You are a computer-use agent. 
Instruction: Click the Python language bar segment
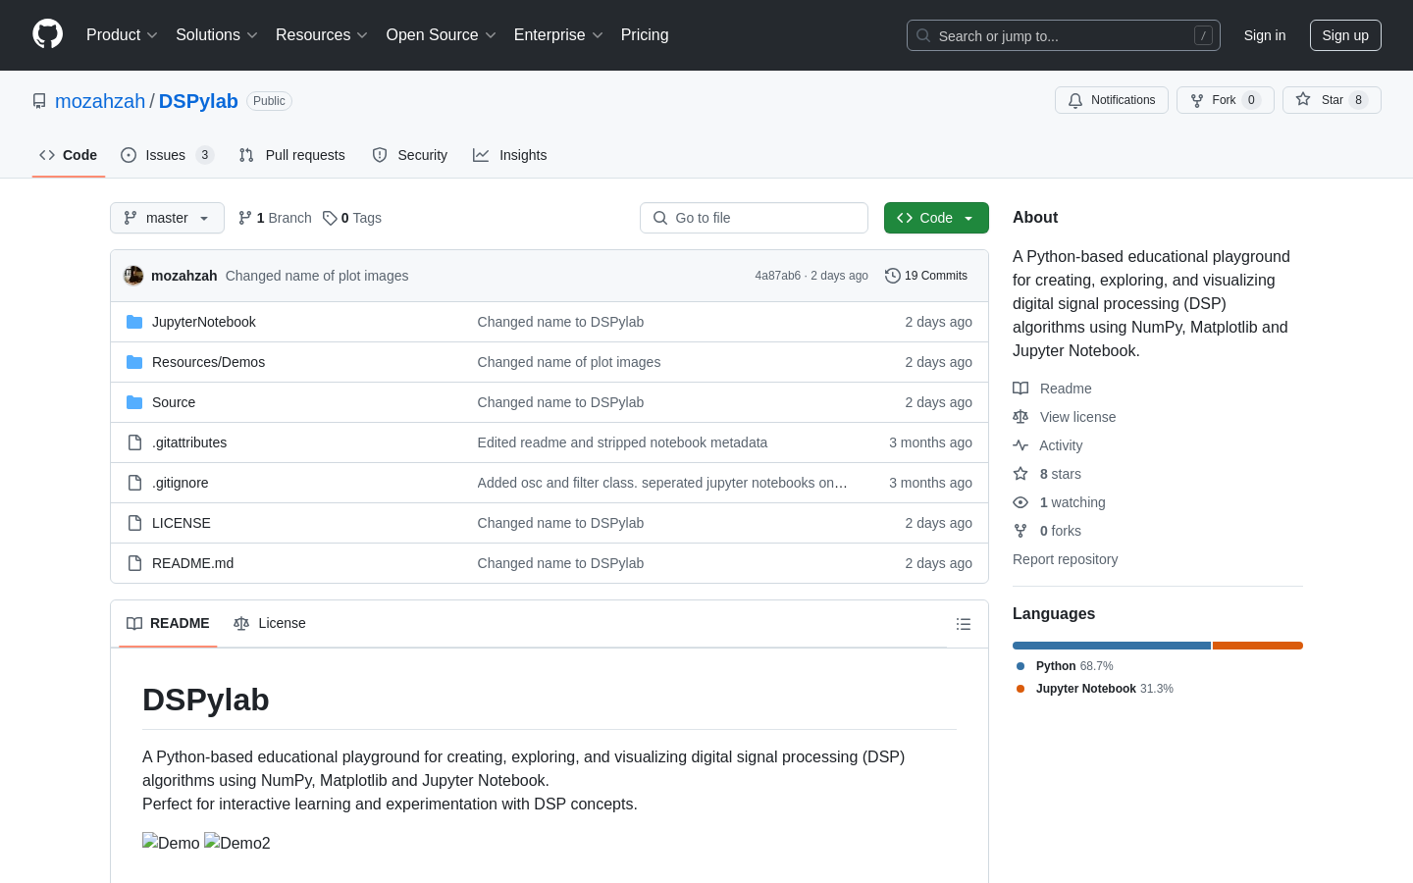tap(1112, 646)
